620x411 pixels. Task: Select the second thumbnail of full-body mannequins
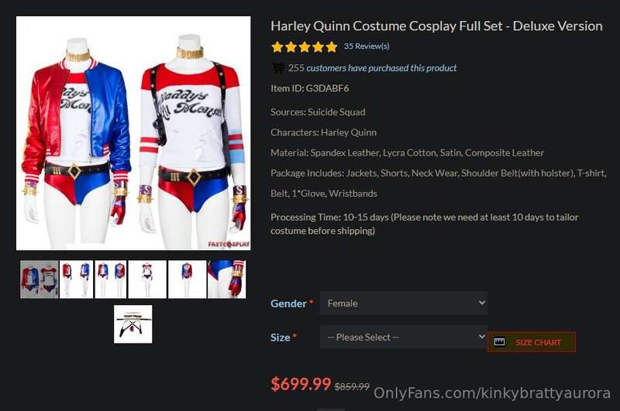pos(76,279)
